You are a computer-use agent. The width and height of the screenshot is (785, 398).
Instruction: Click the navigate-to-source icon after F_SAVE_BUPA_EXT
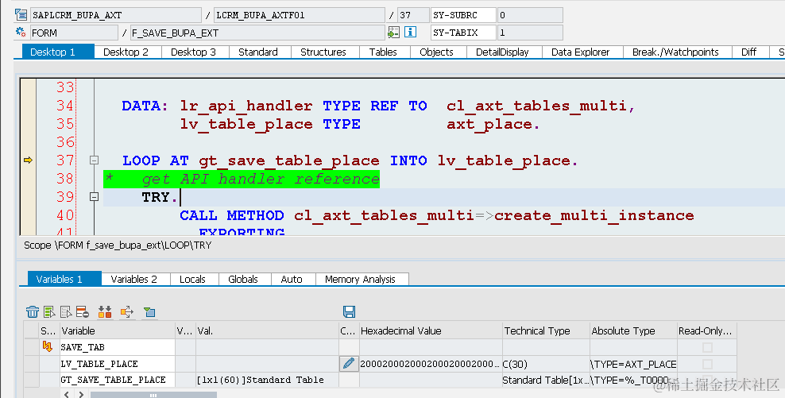393,32
